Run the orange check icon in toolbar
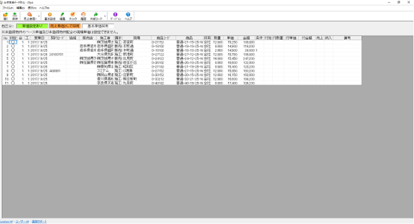Viewport: 414px width, 224px height. click(73, 16)
